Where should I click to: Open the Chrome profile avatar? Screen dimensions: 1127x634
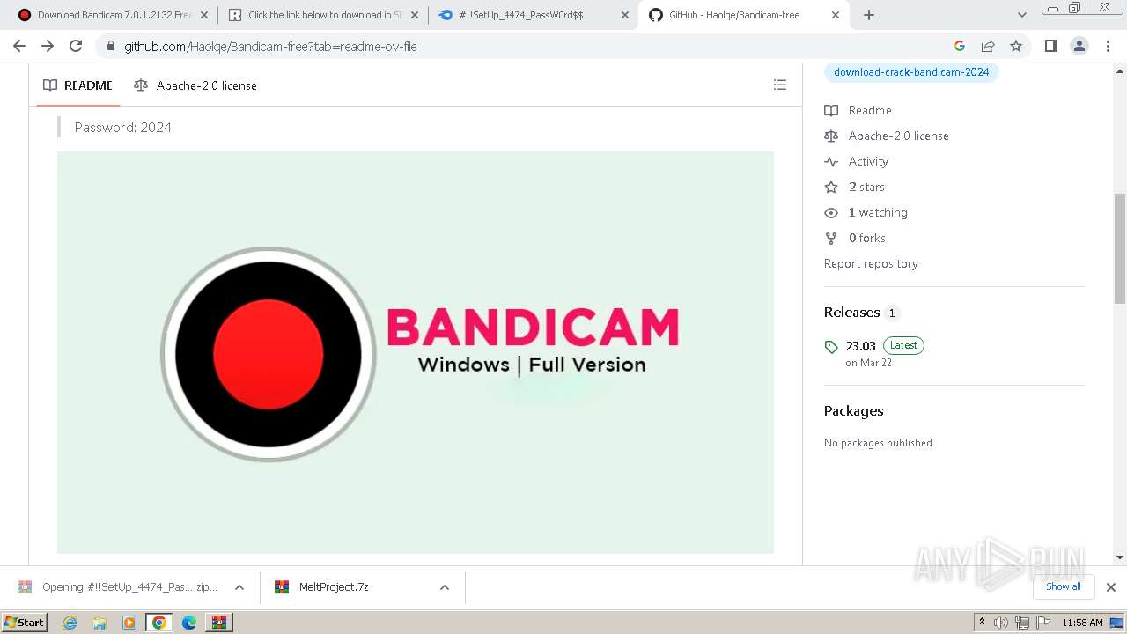coord(1079,46)
